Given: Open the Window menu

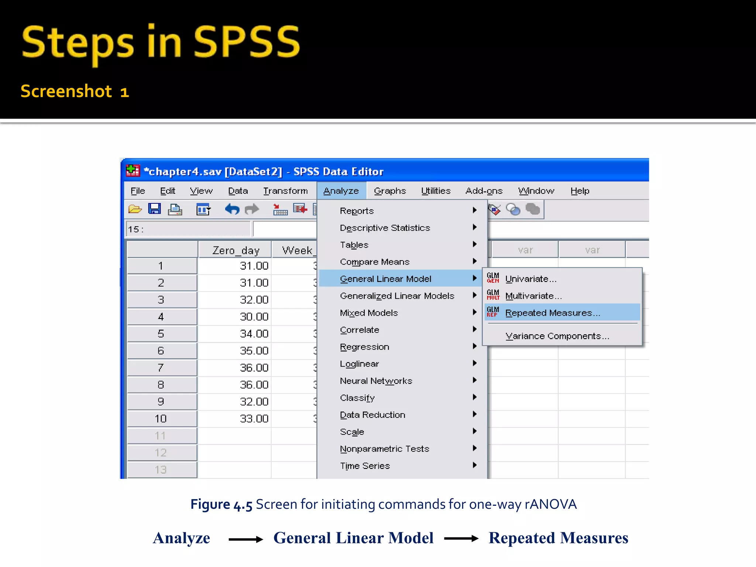Looking at the screenshot, I should point(536,191).
